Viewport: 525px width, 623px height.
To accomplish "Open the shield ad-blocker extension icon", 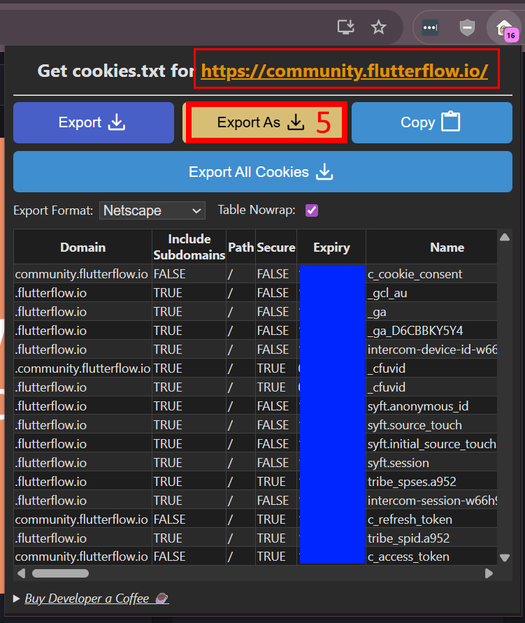I will [467, 27].
